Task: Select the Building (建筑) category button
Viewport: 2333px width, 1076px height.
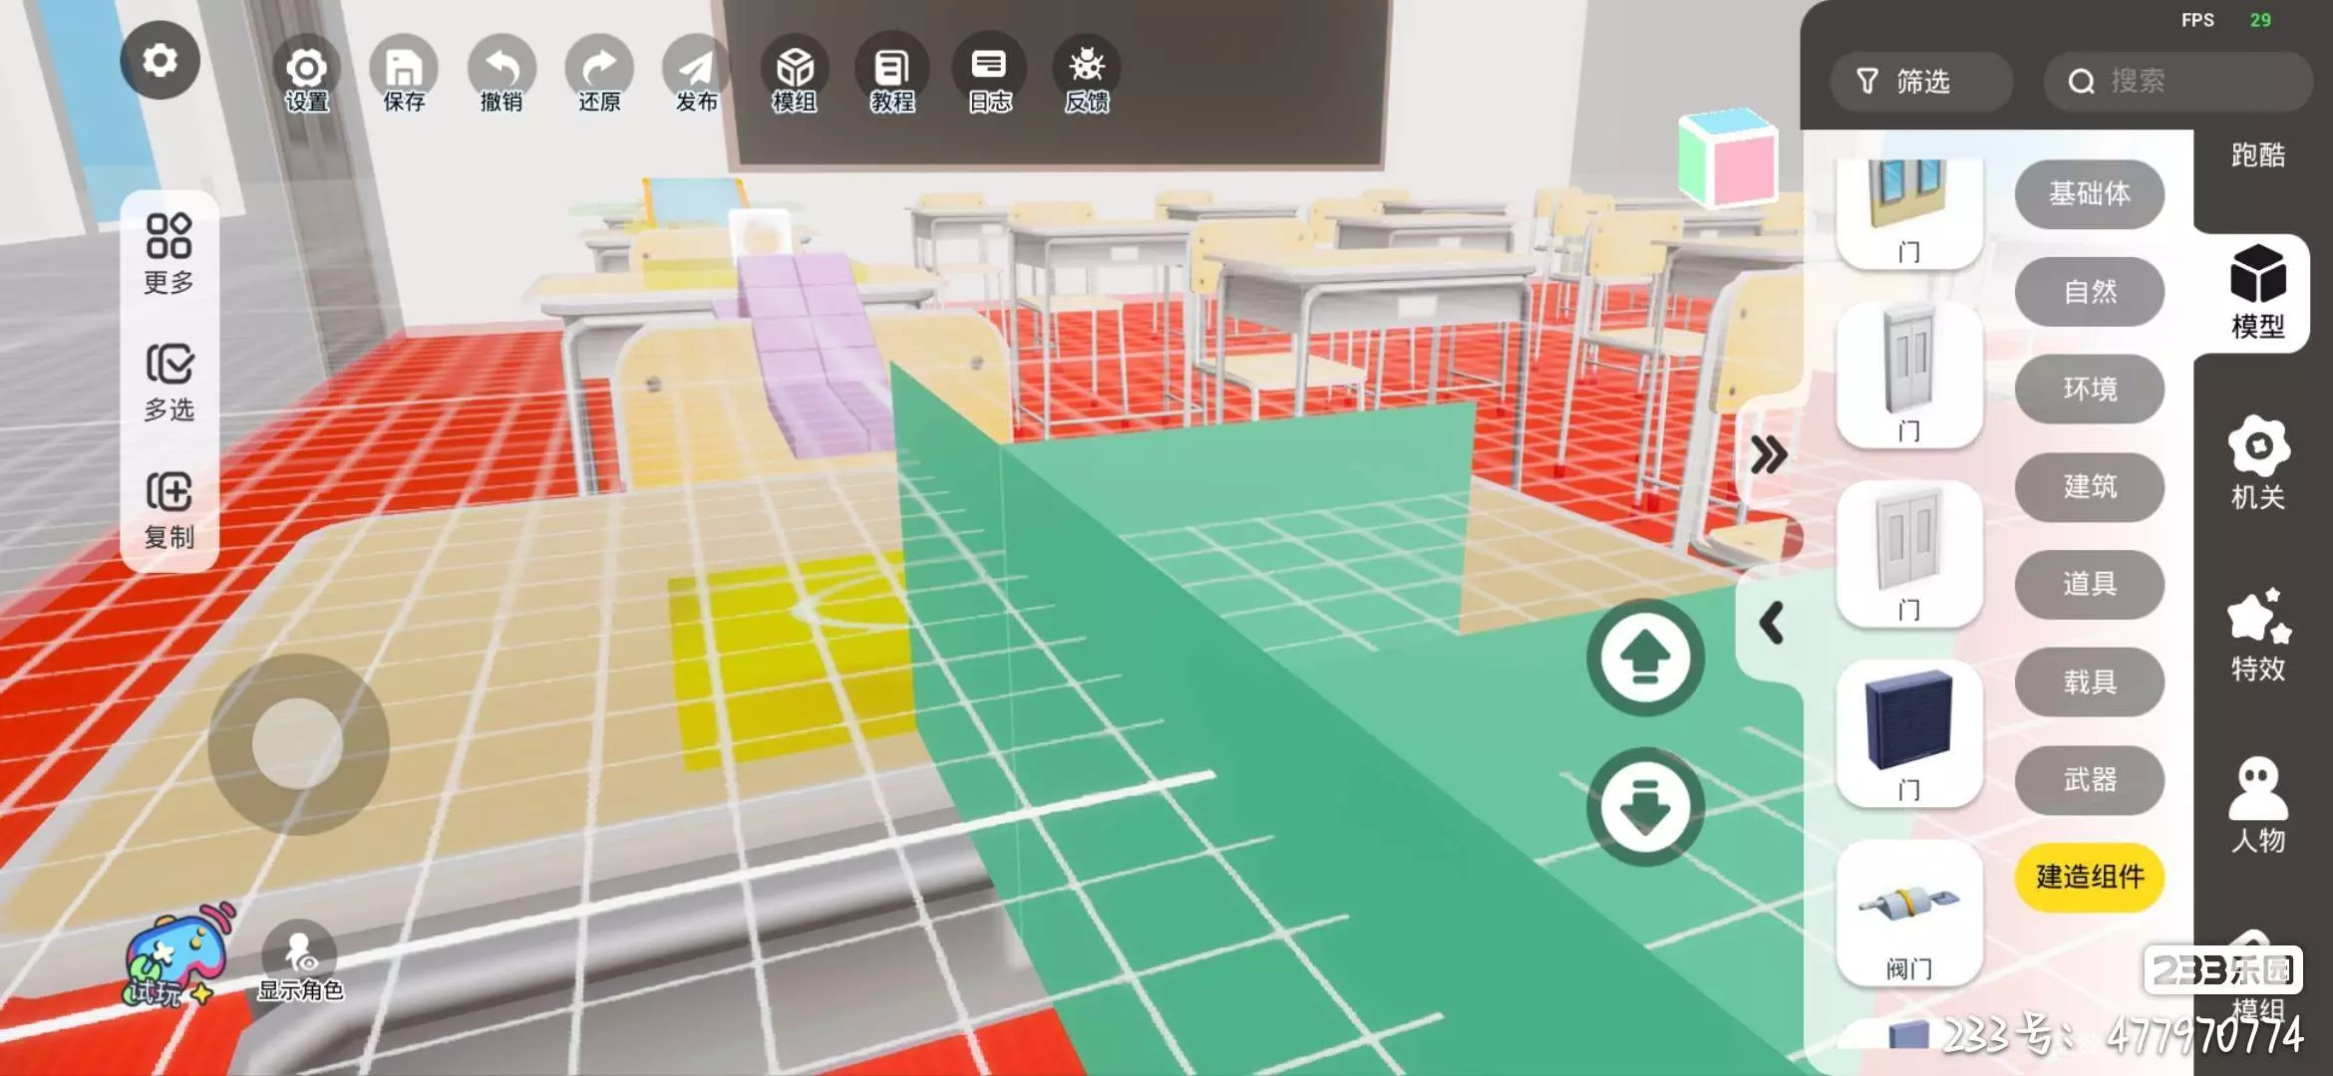Action: click(x=2089, y=487)
